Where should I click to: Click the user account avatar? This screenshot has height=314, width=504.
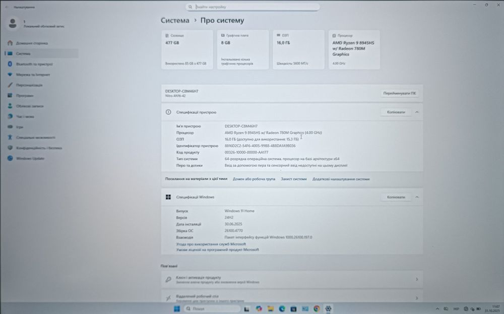pyautogui.click(x=13, y=23)
